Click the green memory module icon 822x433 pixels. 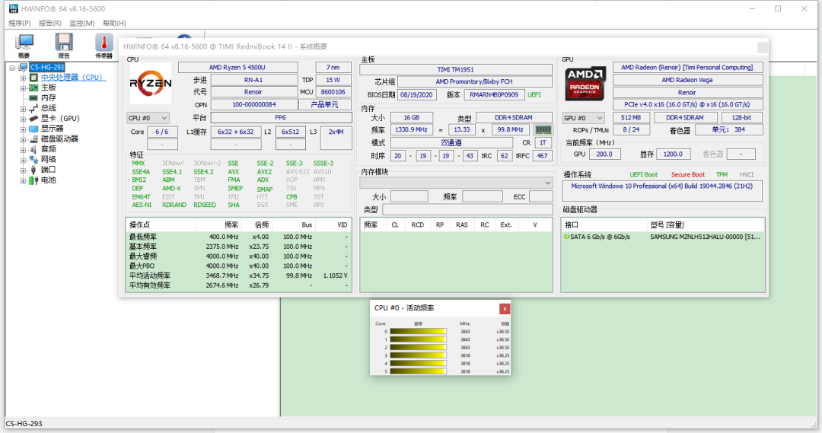point(543,129)
